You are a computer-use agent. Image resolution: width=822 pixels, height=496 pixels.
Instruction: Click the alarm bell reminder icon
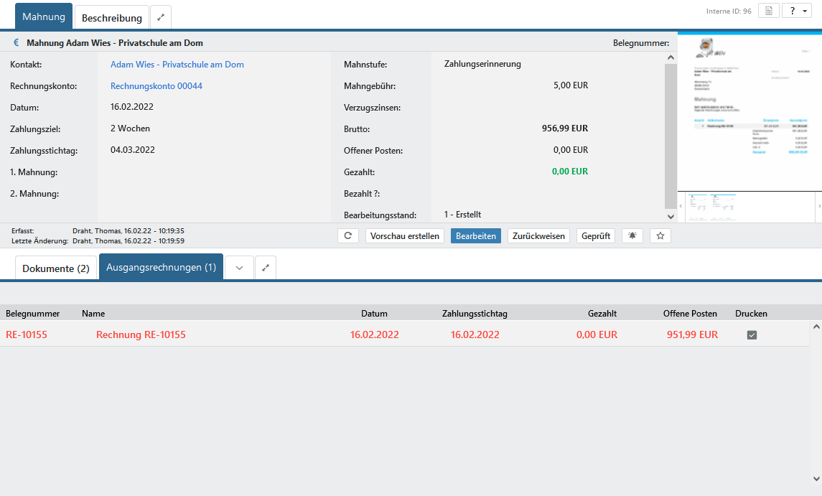click(x=632, y=235)
